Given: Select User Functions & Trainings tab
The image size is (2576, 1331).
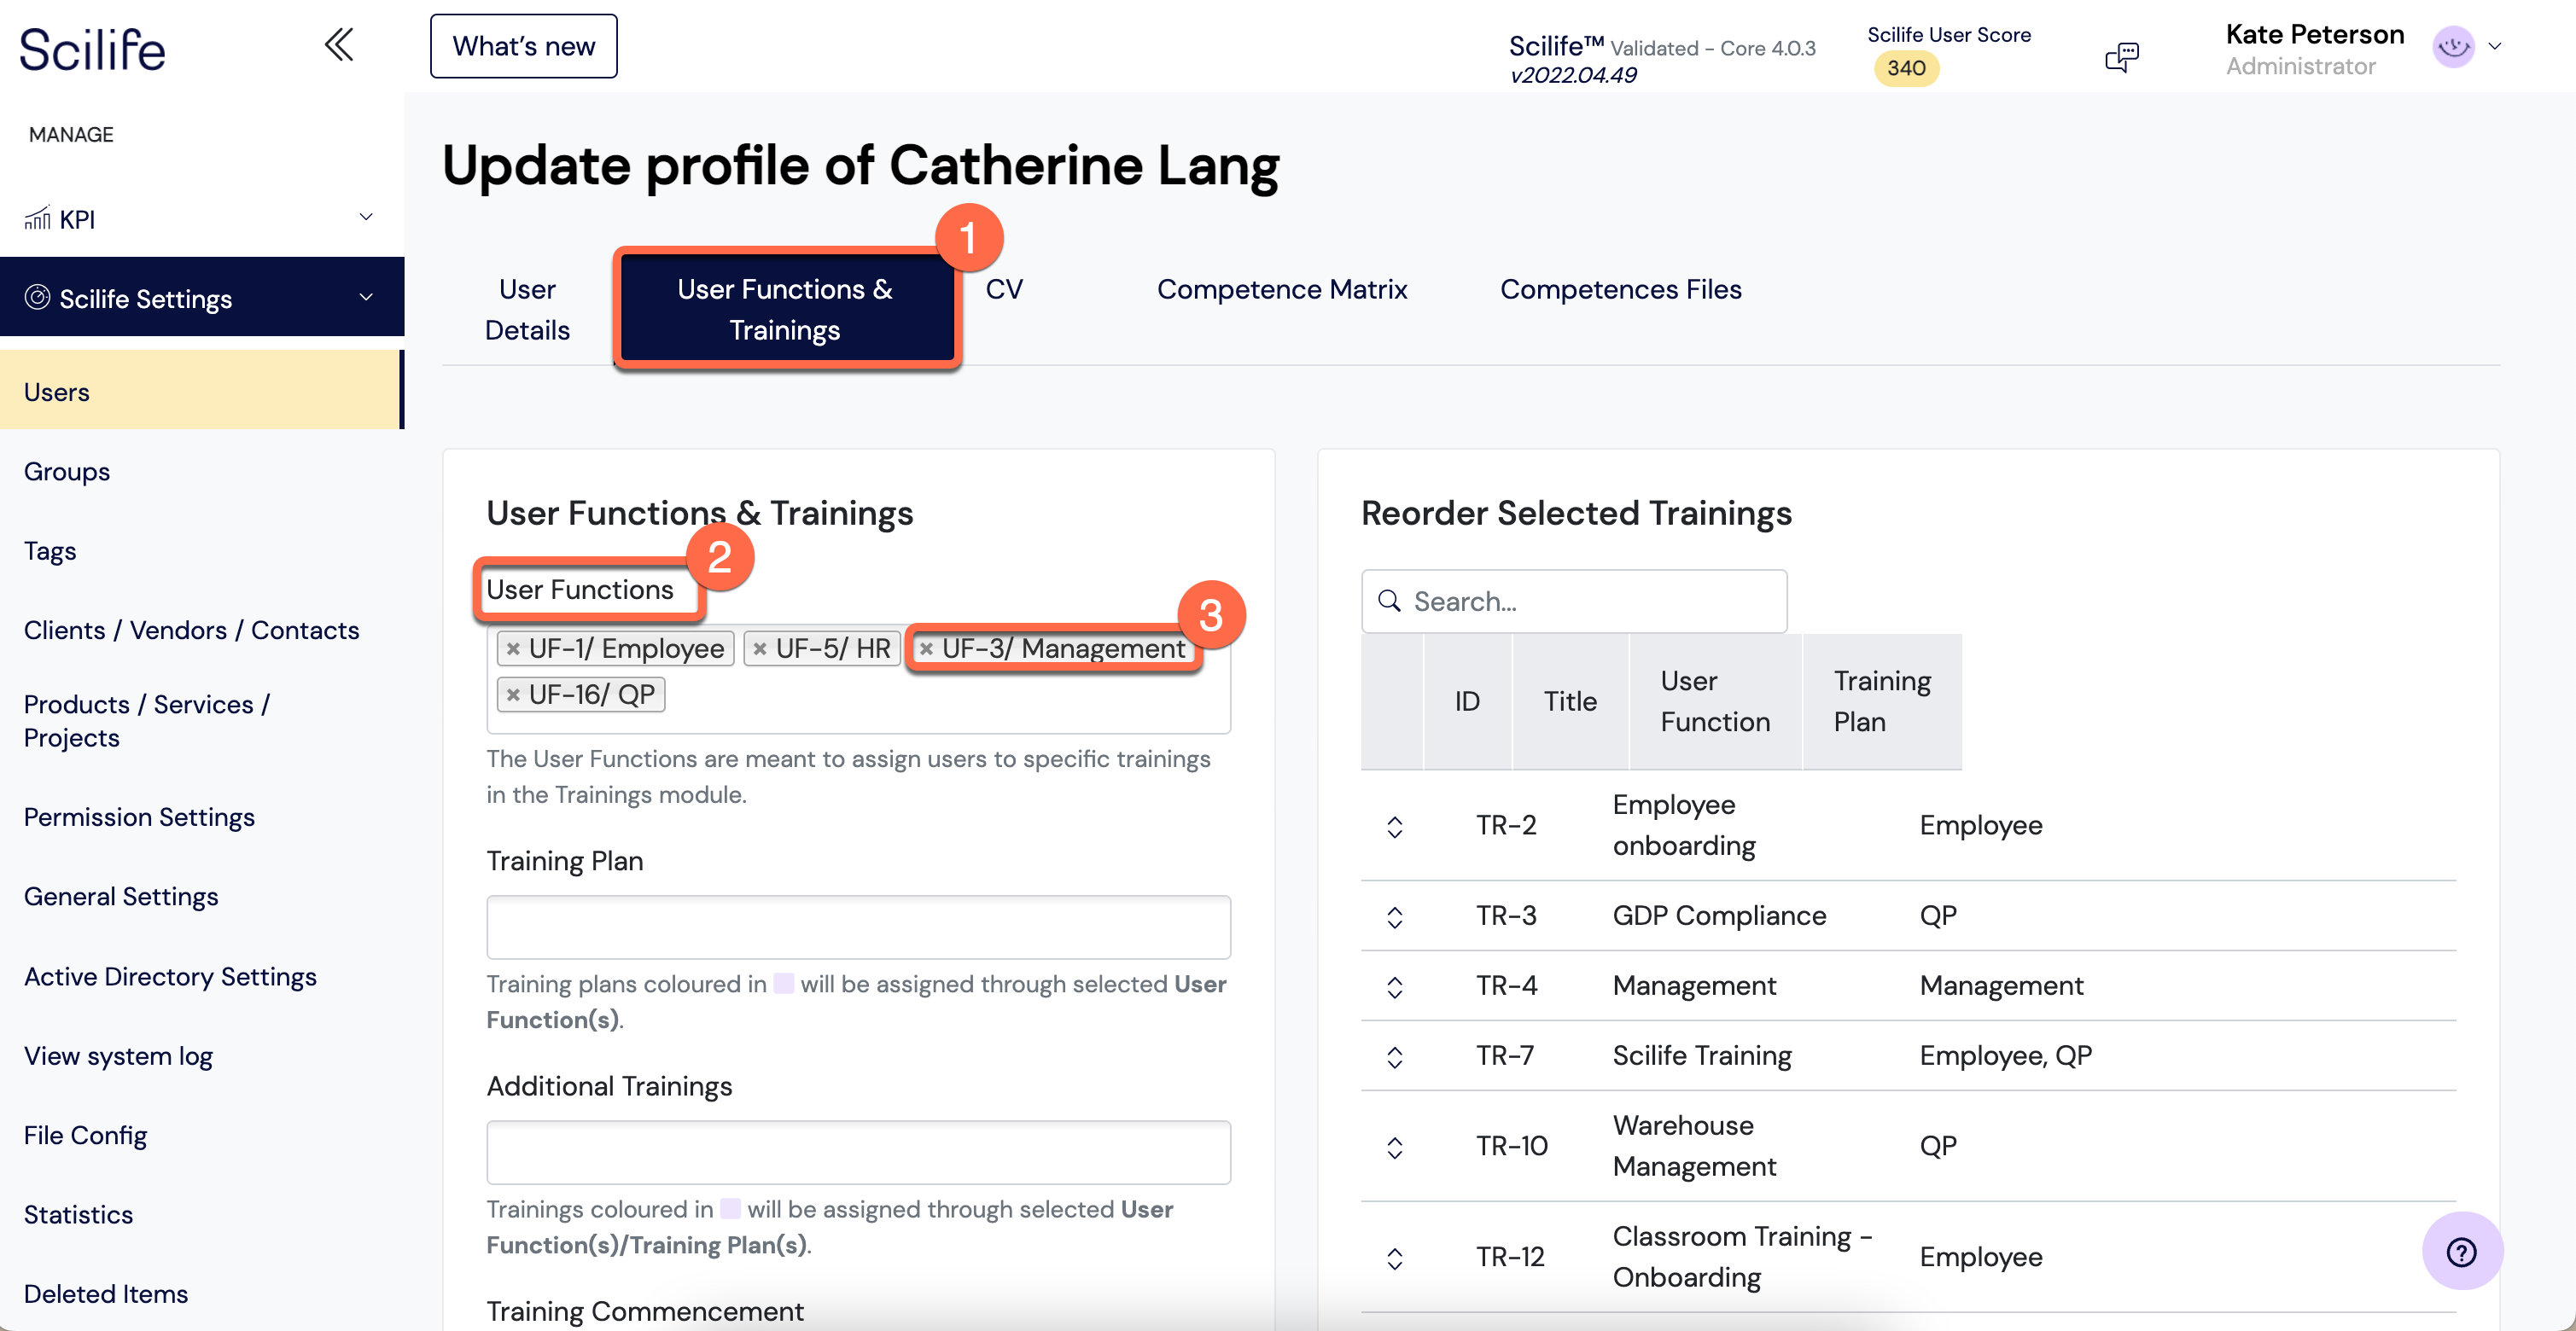Looking at the screenshot, I should [785, 309].
